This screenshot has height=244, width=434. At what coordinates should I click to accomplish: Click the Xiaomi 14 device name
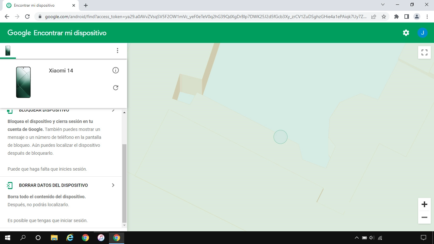pyautogui.click(x=61, y=71)
